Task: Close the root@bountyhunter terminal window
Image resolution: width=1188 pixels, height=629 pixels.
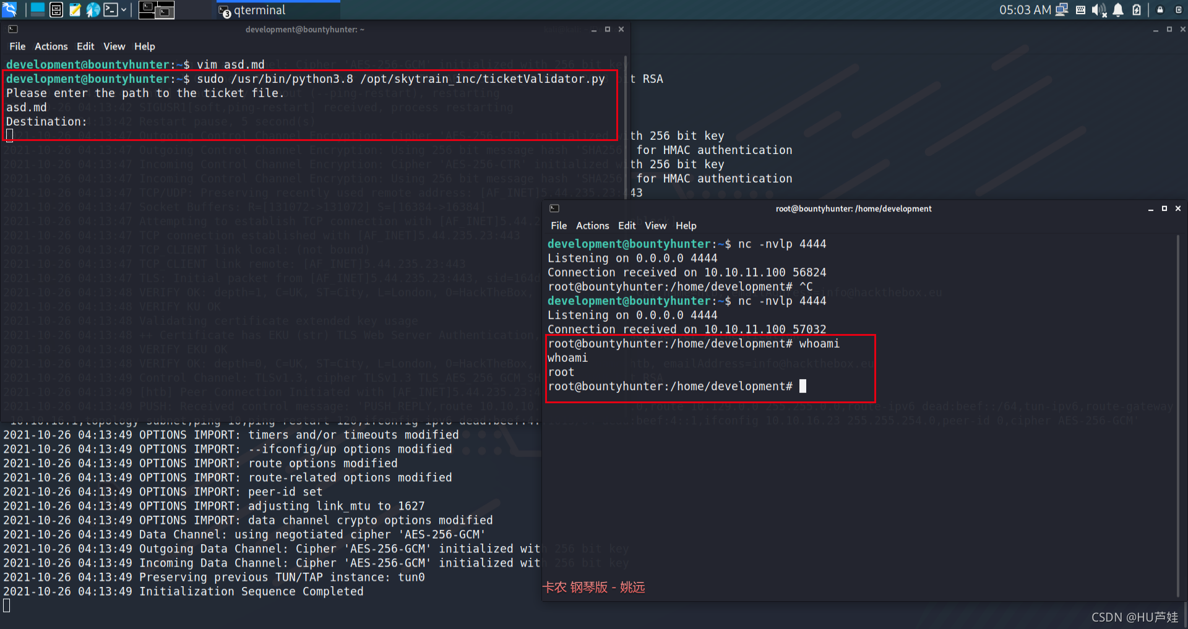Action: pyautogui.click(x=1178, y=208)
